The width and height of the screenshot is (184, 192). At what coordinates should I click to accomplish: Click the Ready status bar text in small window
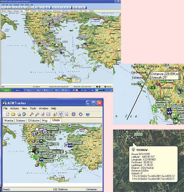pos(6,189)
